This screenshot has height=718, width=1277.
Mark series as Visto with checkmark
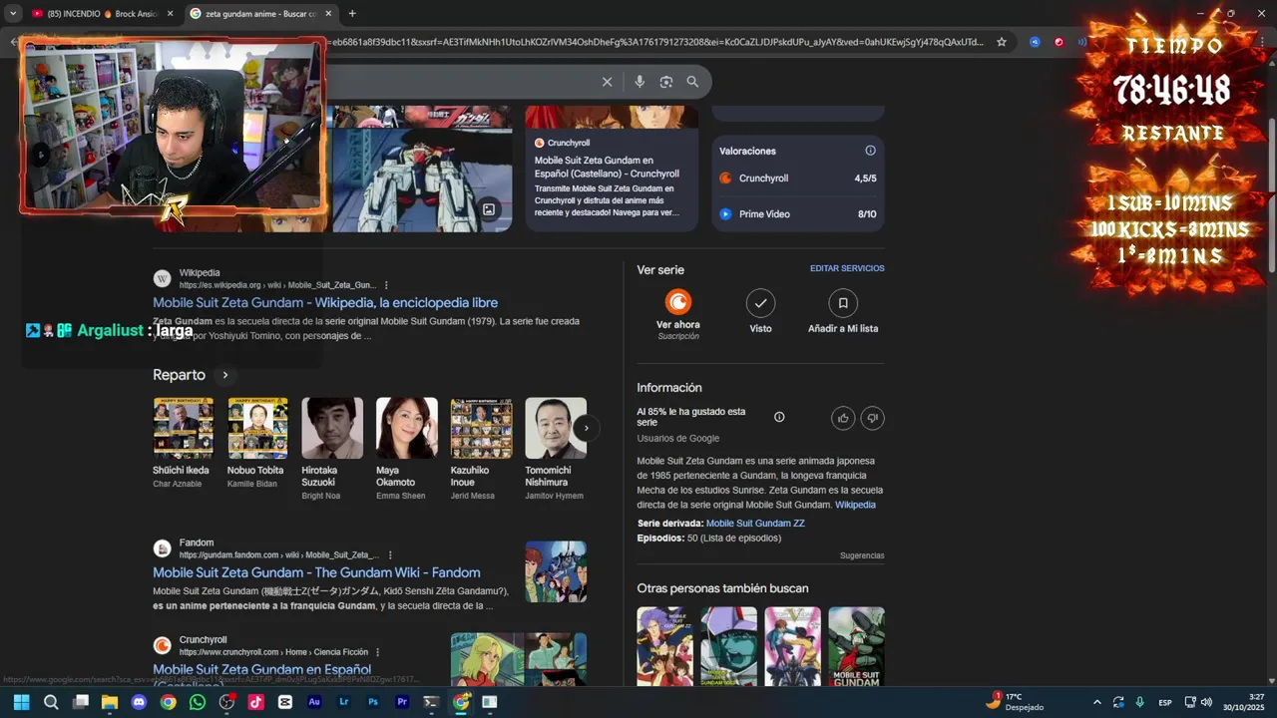[x=760, y=302]
